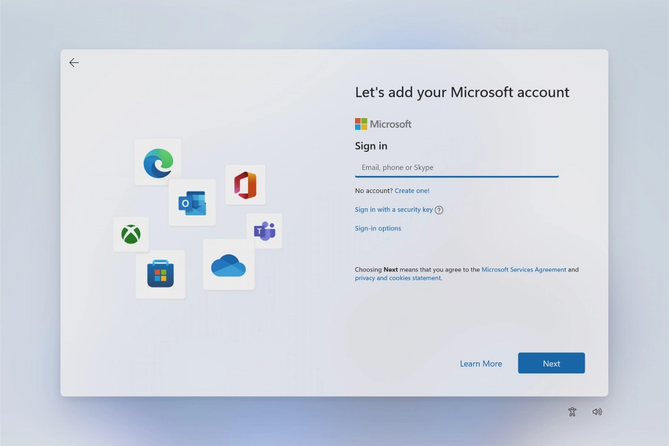Open the Microsoft Store icon

[x=161, y=274]
